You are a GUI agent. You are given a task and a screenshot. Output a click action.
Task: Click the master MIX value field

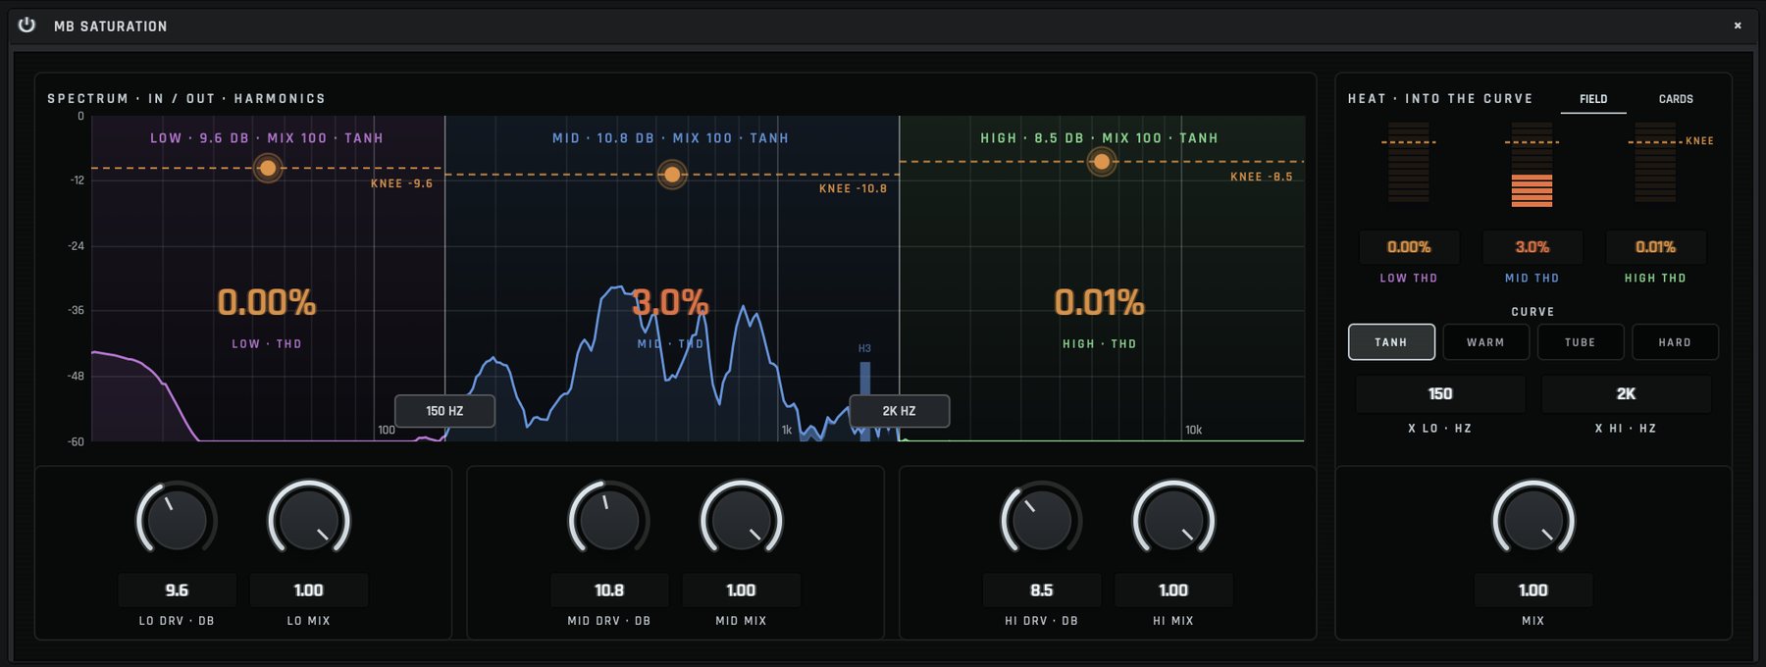(x=1533, y=590)
